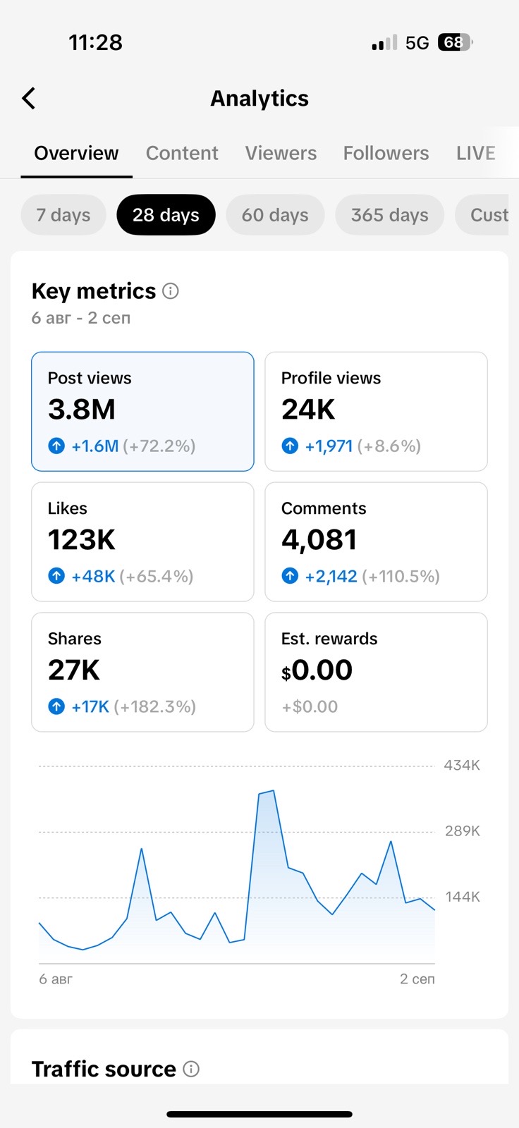Open Traffic source info icon
This screenshot has width=519, height=1128.
[x=191, y=1069]
